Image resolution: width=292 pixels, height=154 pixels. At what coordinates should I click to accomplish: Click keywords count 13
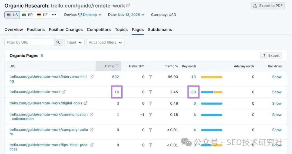tap(194, 77)
